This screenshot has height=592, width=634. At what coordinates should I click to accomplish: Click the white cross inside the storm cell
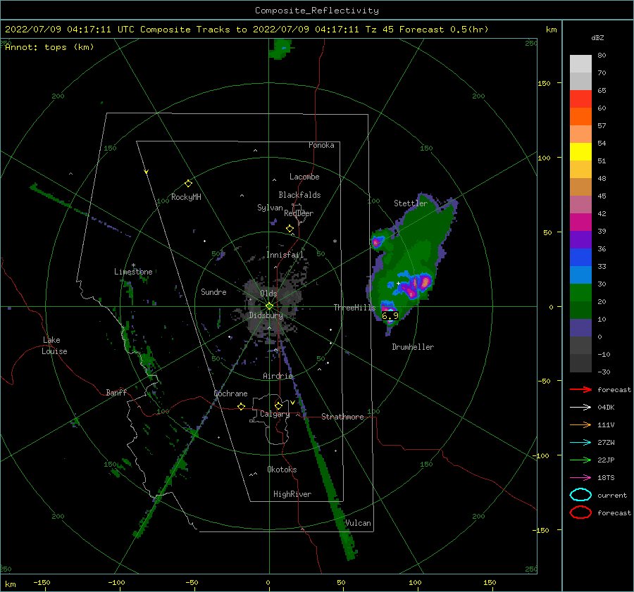pyautogui.click(x=398, y=284)
